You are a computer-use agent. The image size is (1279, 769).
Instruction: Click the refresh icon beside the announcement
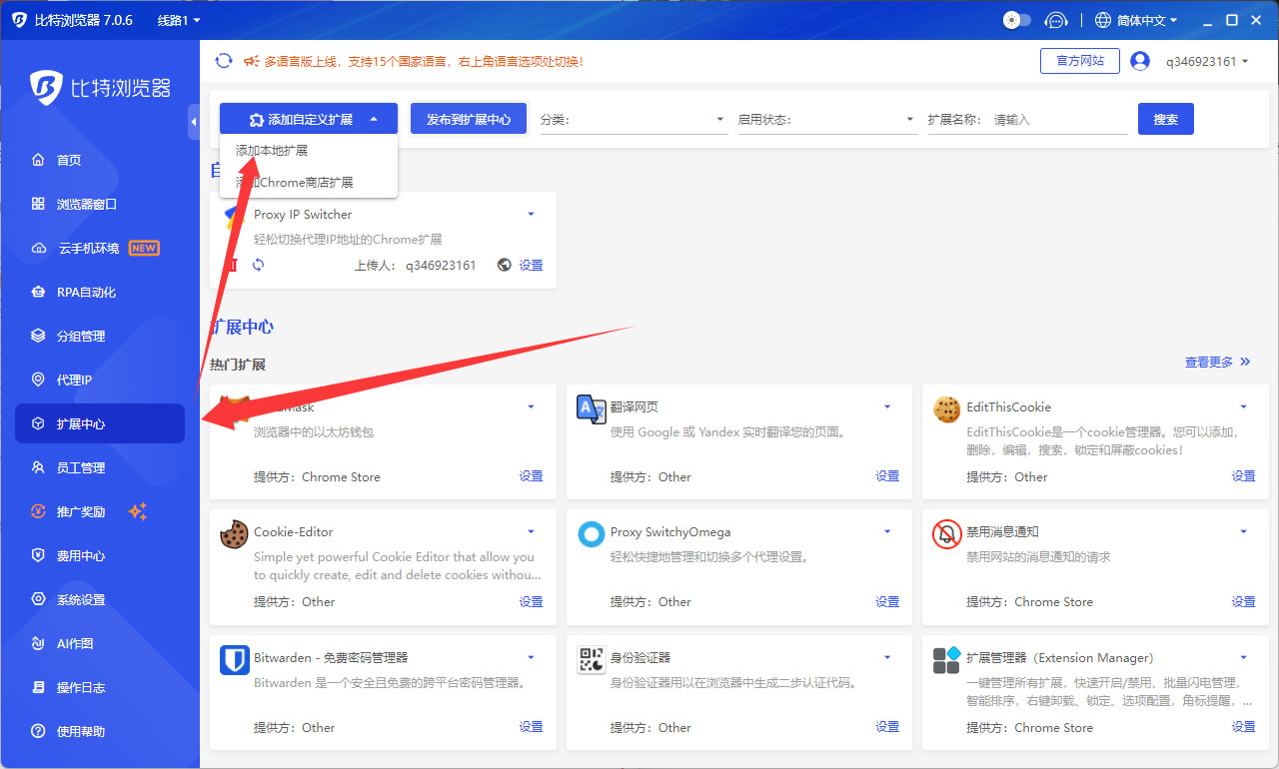pyautogui.click(x=224, y=61)
